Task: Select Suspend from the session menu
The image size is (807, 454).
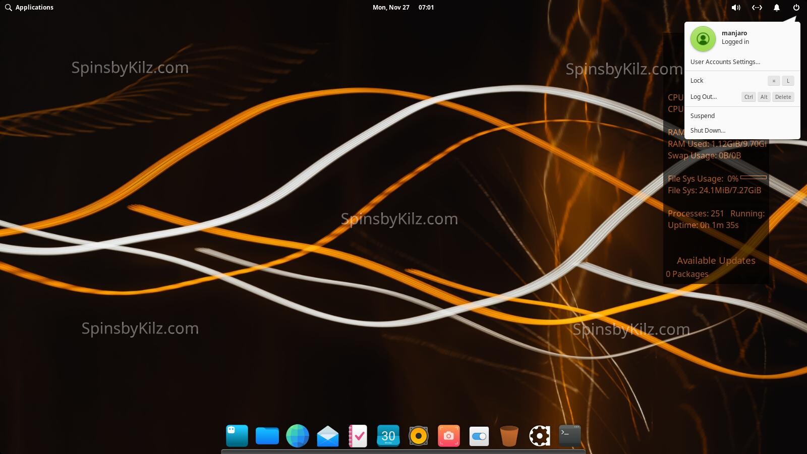Action: click(x=703, y=116)
